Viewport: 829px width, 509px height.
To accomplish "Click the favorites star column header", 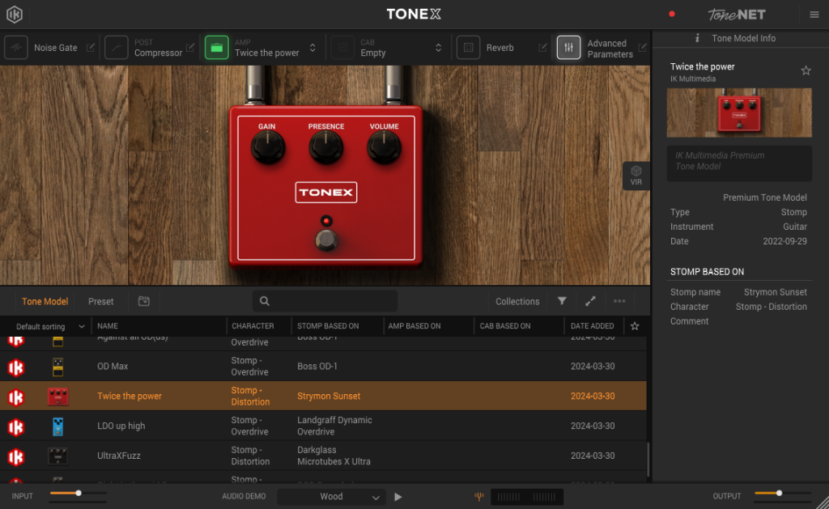I will [x=635, y=326].
